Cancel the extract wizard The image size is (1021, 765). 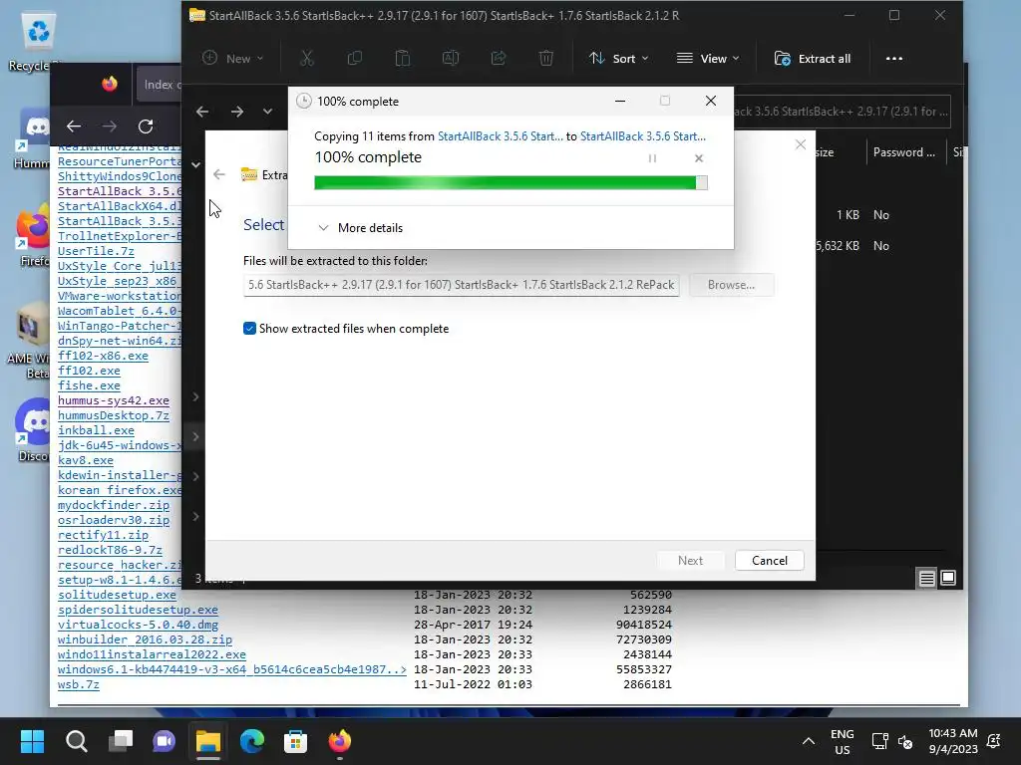[x=770, y=561]
